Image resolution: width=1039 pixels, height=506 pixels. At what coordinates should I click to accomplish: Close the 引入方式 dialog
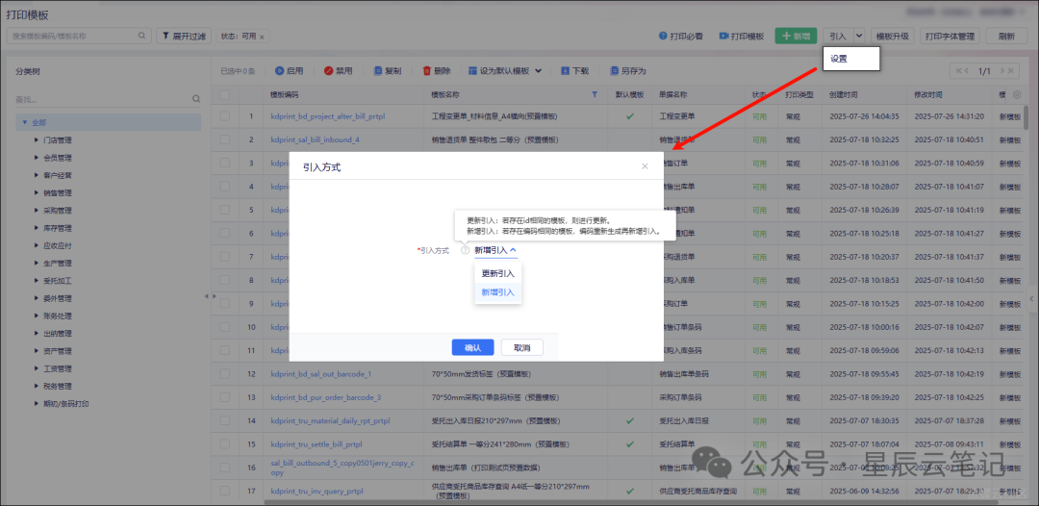(x=645, y=166)
